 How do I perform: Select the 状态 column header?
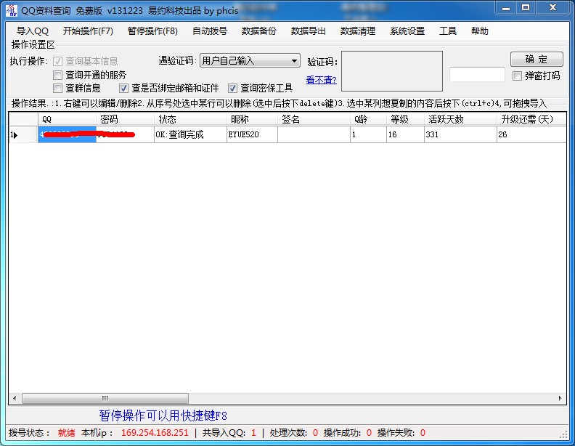tap(190, 119)
